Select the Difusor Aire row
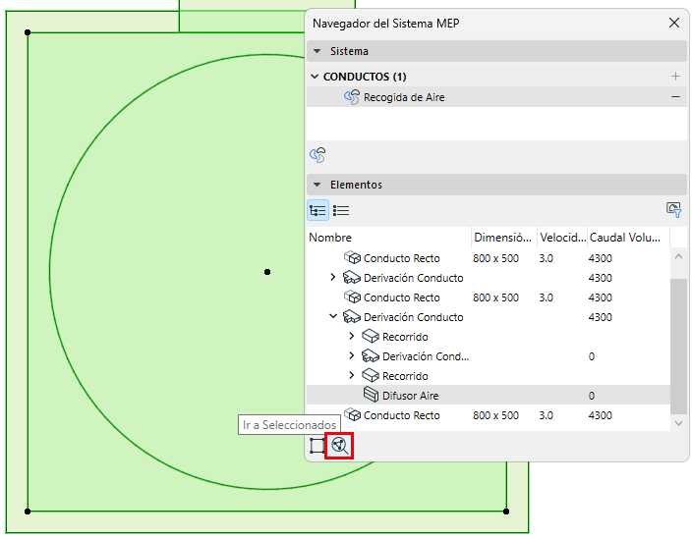This screenshot has height=540, width=692. (489, 395)
